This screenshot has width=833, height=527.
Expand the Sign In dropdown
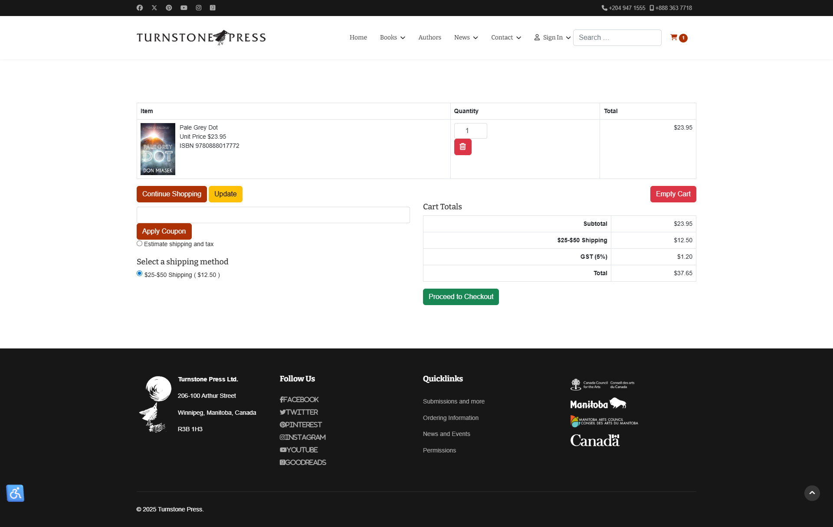(552, 38)
